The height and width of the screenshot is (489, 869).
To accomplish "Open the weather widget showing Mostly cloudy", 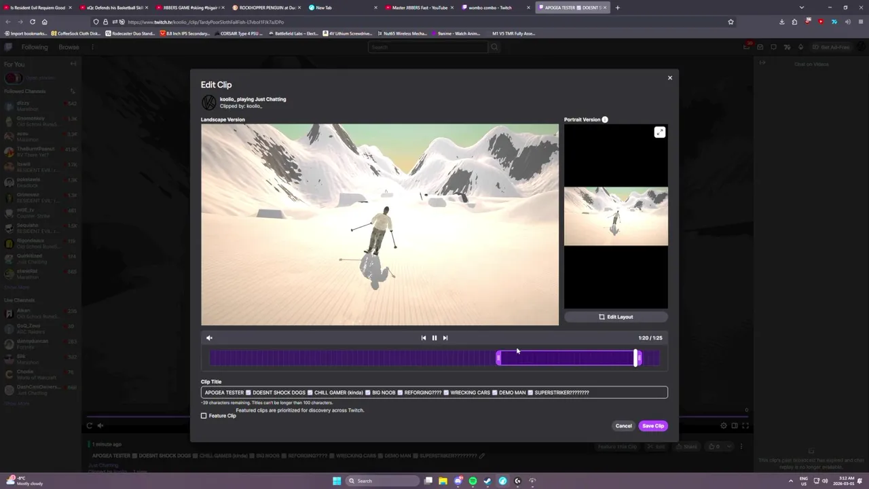I will point(24,481).
